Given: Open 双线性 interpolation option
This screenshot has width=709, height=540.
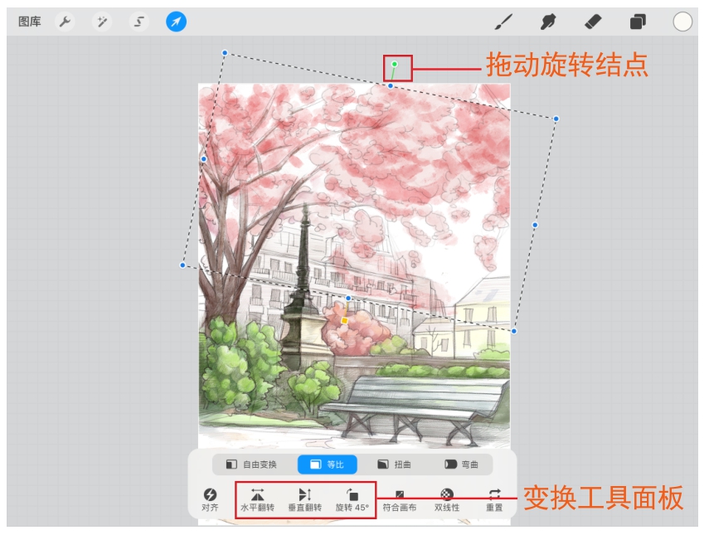Looking at the screenshot, I should 447,499.
